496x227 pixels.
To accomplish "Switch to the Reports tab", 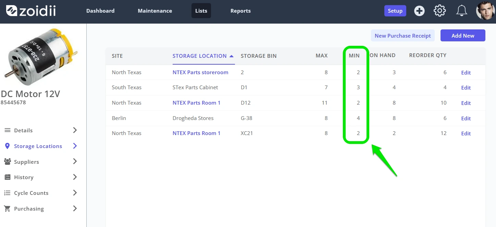I will point(240,11).
